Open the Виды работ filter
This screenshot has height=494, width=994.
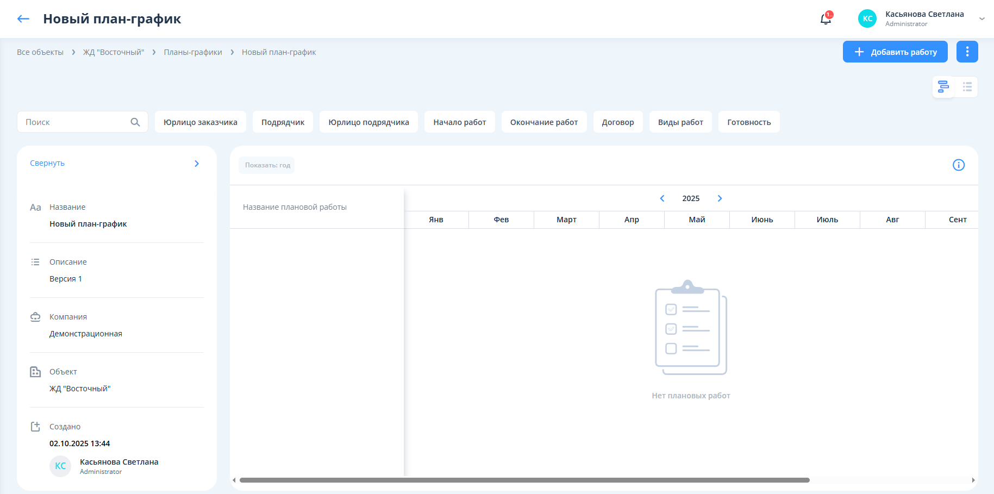click(680, 122)
